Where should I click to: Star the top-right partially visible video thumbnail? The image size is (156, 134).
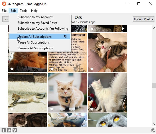(x=92, y=29)
